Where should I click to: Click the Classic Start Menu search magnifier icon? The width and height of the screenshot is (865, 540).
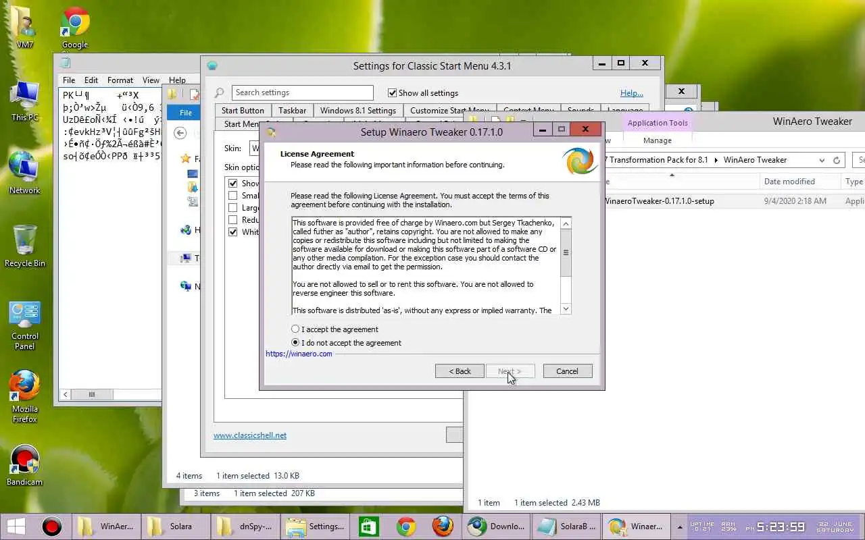(x=220, y=93)
